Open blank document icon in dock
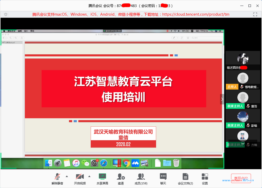Viewport: 262px width, 188px height. [x=158, y=163]
